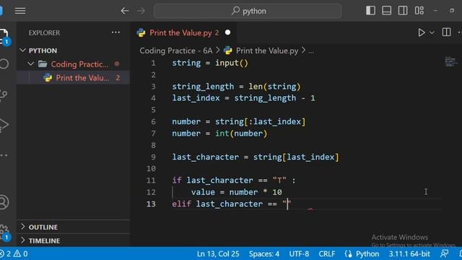This screenshot has width=462, height=260.
Task: Click 'value = number * 10' line
Action: 237,192
